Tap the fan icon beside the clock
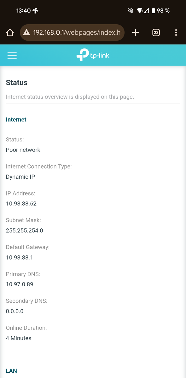This screenshot has height=378, width=186. click(x=35, y=11)
